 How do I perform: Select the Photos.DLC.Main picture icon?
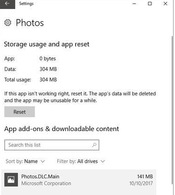11,180
